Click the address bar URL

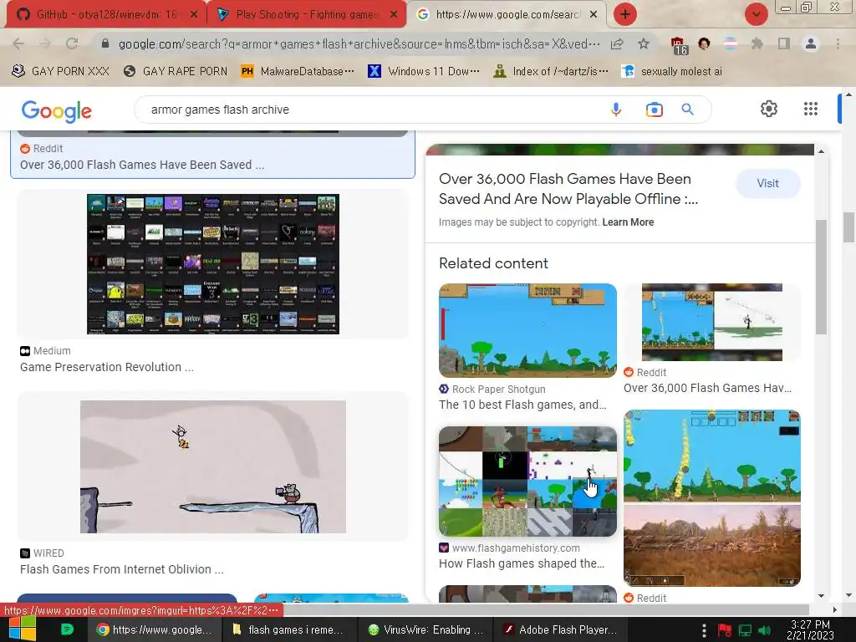pyautogui.click(x=359, y=43)
